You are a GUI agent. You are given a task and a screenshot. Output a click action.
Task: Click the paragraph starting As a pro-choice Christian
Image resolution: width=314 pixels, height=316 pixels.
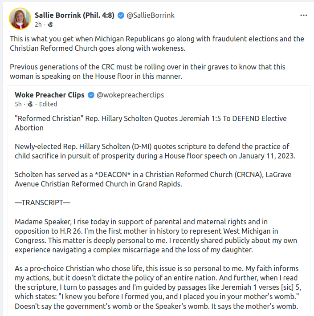pos(156,286)
